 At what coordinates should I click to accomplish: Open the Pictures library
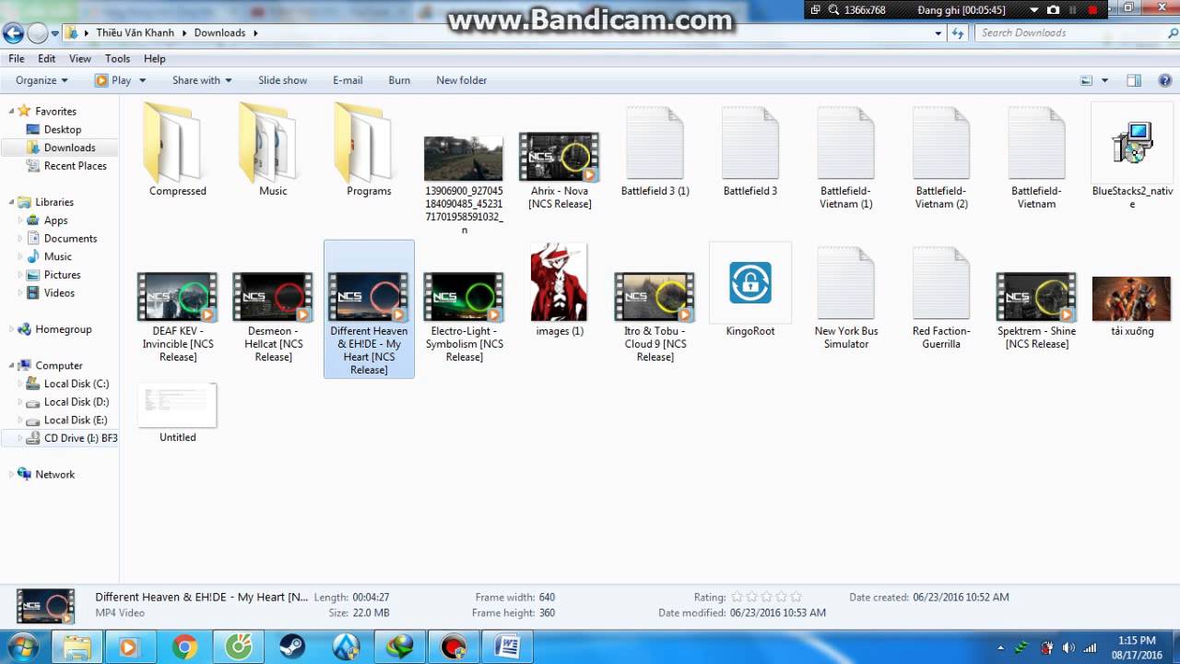pos(62,275)
